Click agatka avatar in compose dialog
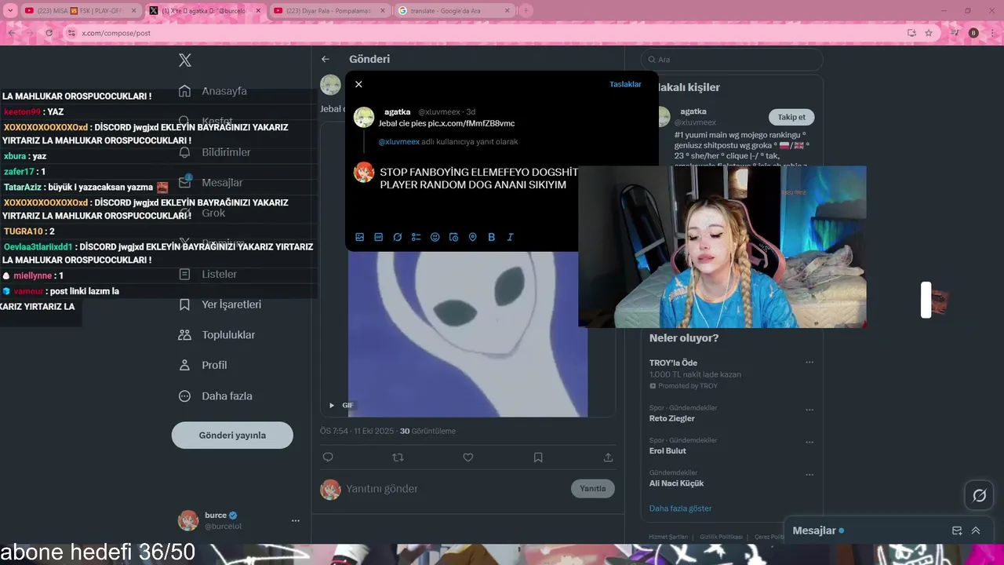Image resolution: width=1004 pixels, height=565 pixels. click(364, 118)
